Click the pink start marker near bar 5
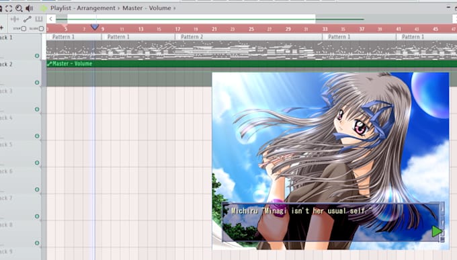This screenshot has height=260, width=457. point(65,26)
